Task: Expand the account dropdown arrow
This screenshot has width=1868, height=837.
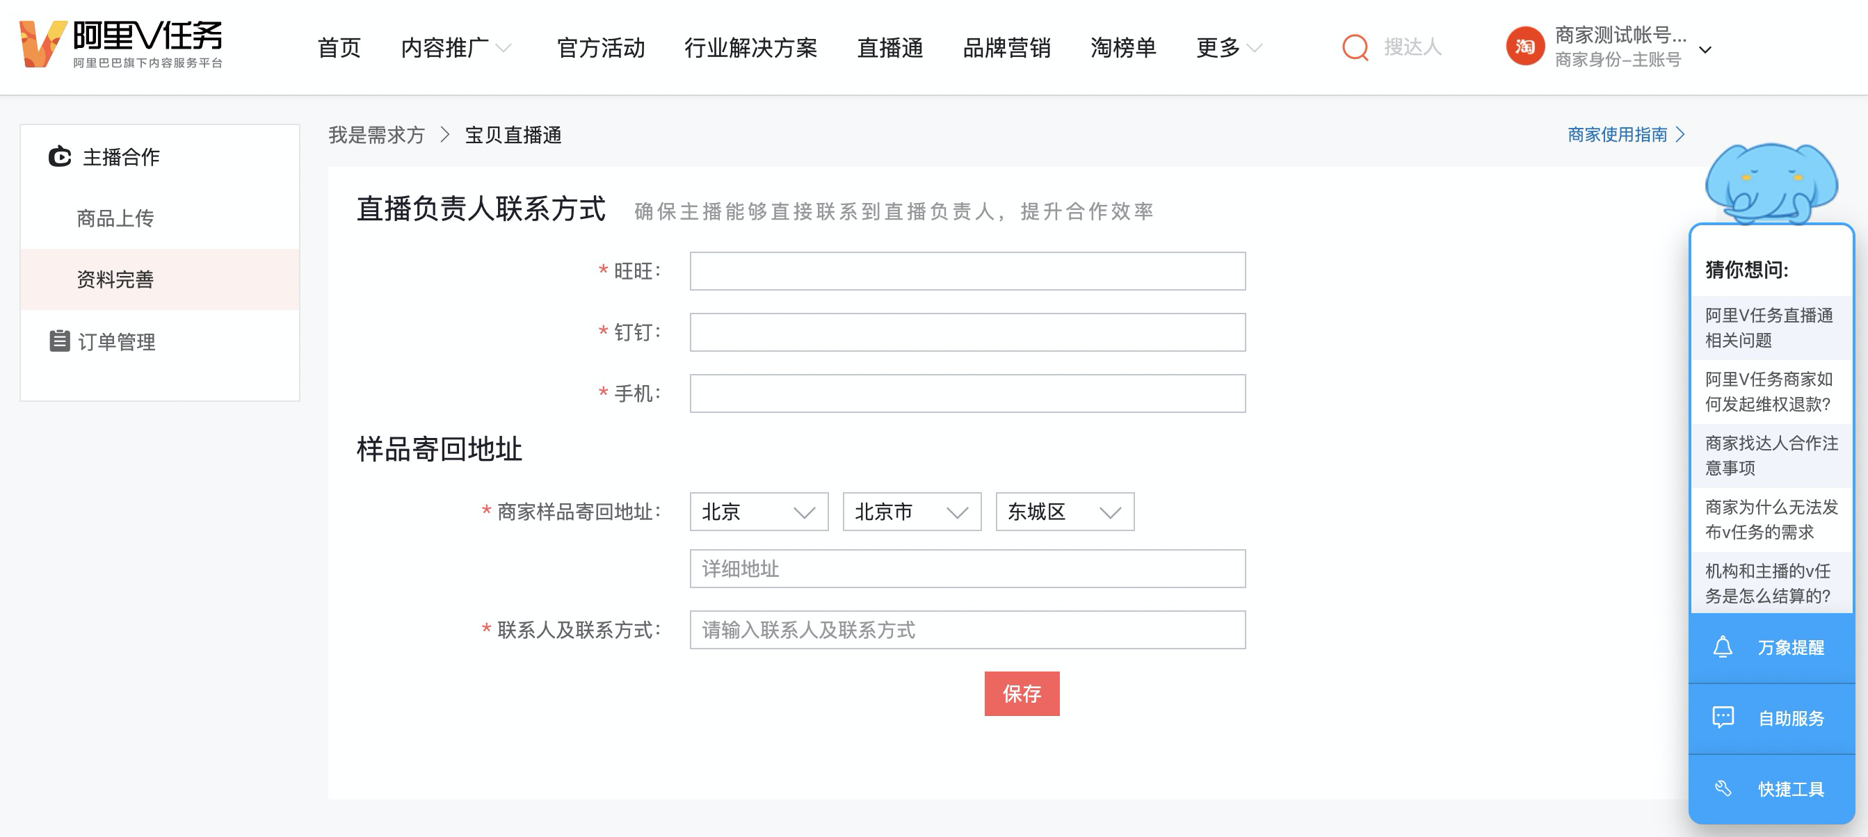Action: pyautogui.click(x=1705, y=50)
